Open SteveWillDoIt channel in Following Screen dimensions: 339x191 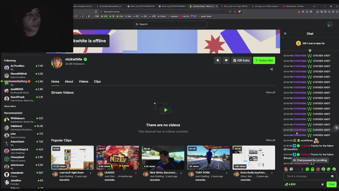[23, 75]
